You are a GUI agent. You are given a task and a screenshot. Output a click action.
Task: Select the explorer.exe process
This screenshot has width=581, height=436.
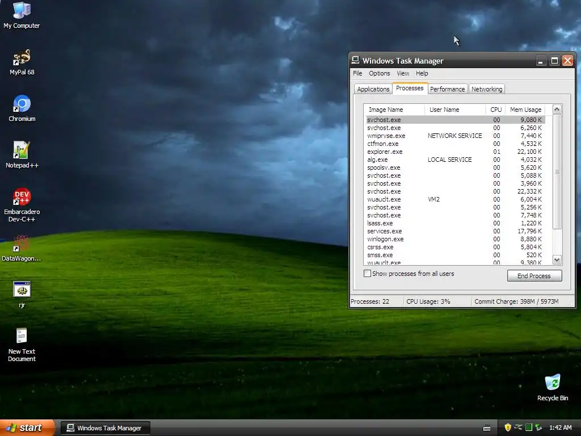[x=456, y=152]
